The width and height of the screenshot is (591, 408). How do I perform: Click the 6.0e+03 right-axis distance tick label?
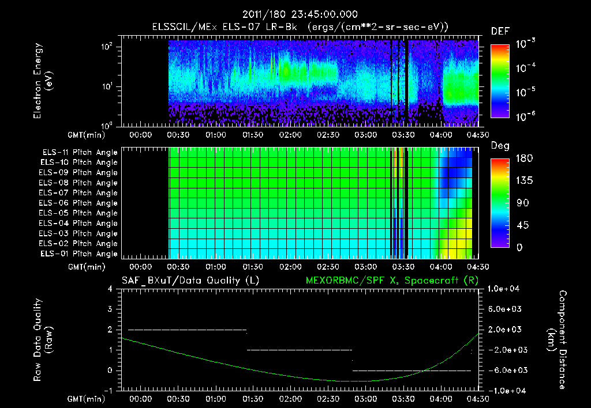(504, 309)
